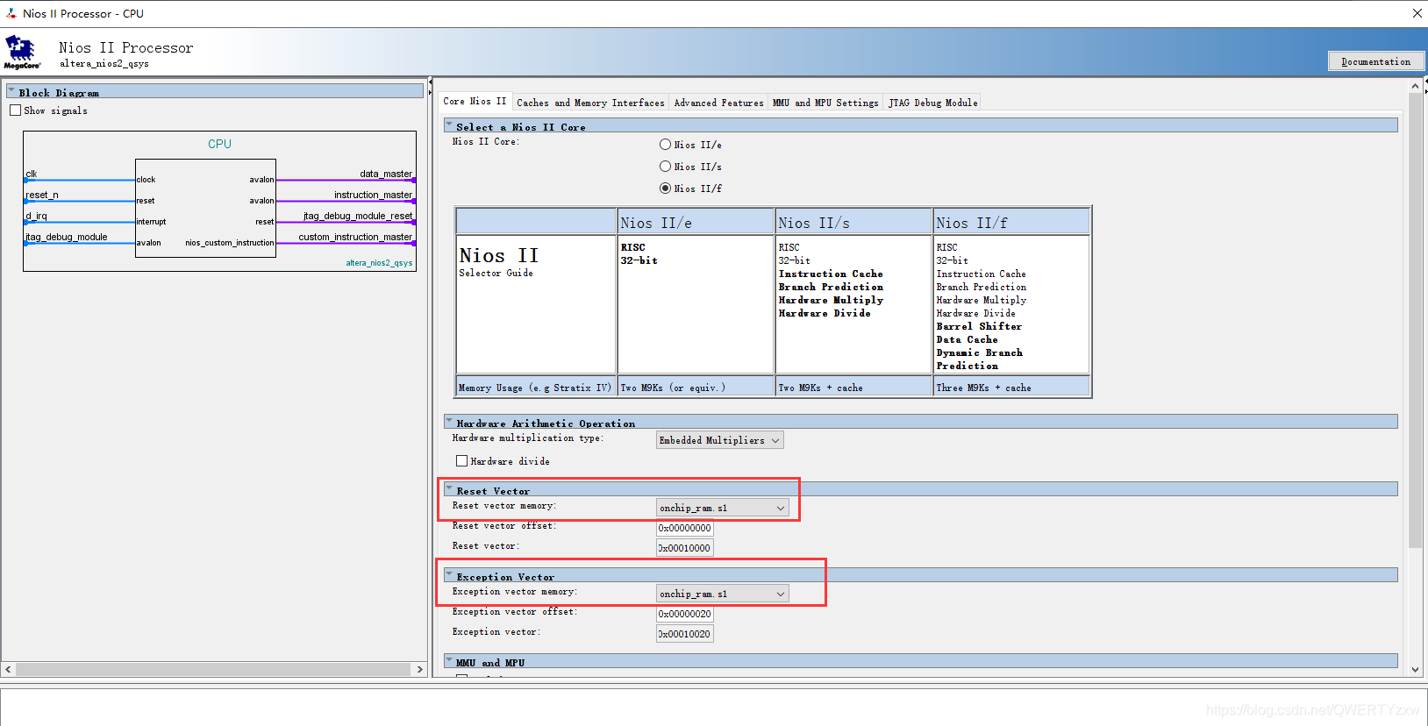
Task: Click the data_master port in block diagram
Action: click(386, 174)
